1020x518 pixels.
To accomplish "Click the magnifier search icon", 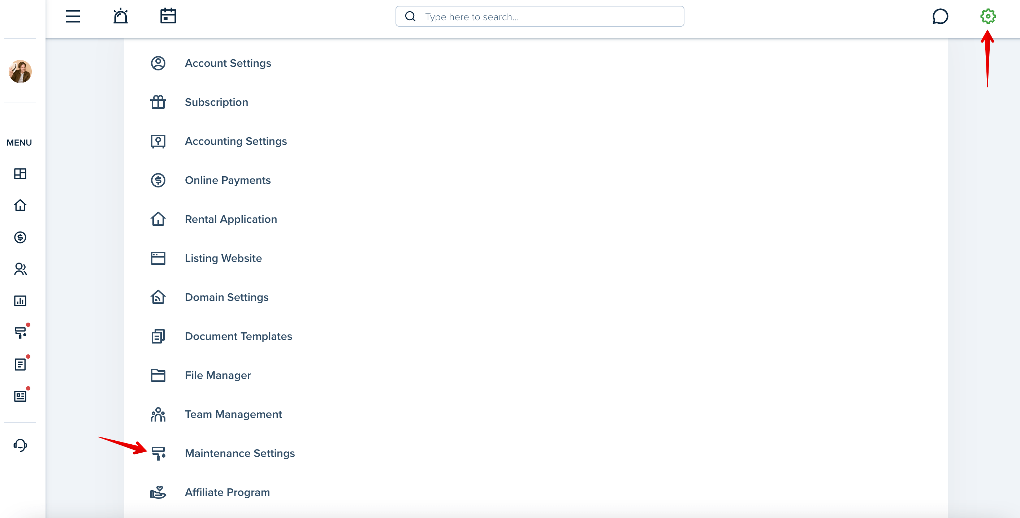I will [410, 16].
